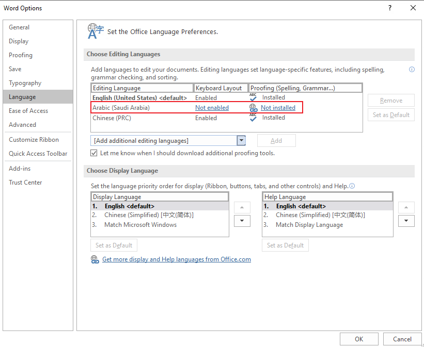Screen dimensions: 424x347
Task: Click the Proofing (Spelling, Grammar...) column header
Action: [305, 88]
